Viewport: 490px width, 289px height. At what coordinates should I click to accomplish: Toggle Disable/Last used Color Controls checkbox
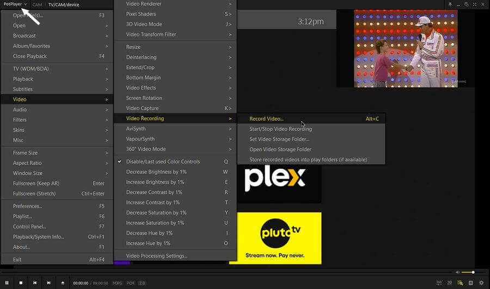120,161
